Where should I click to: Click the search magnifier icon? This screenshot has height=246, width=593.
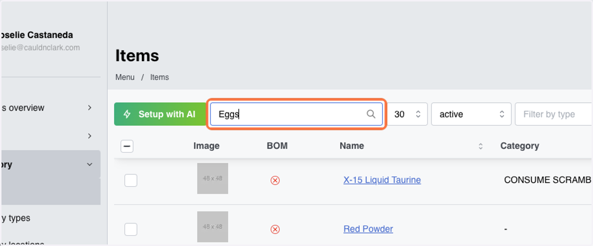pyautogui.click(x=371, y=114)
